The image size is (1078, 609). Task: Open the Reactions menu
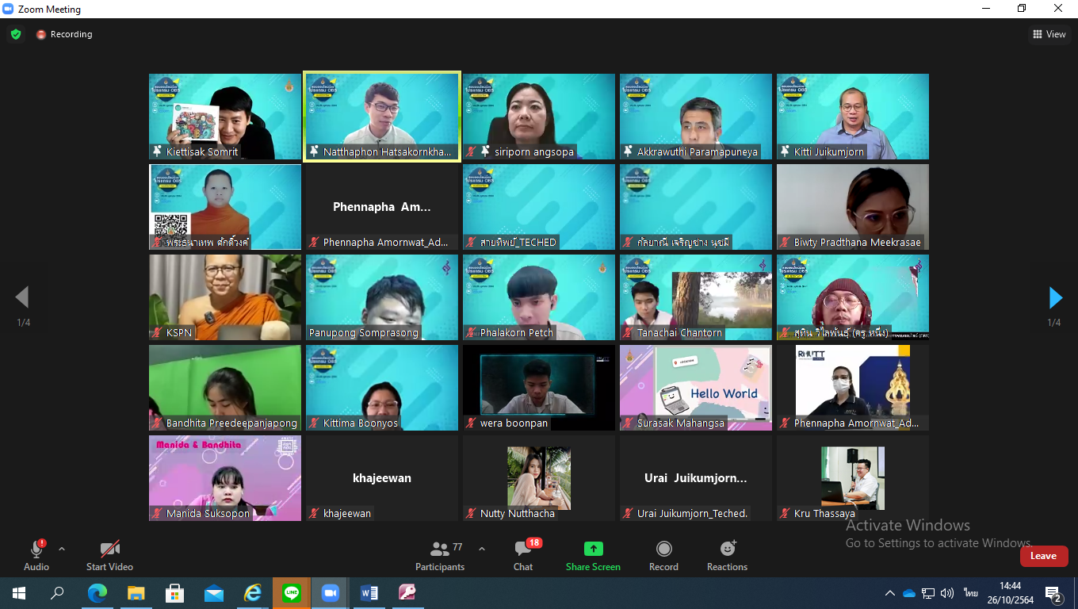pyautogui.click(x=727, y=555)
